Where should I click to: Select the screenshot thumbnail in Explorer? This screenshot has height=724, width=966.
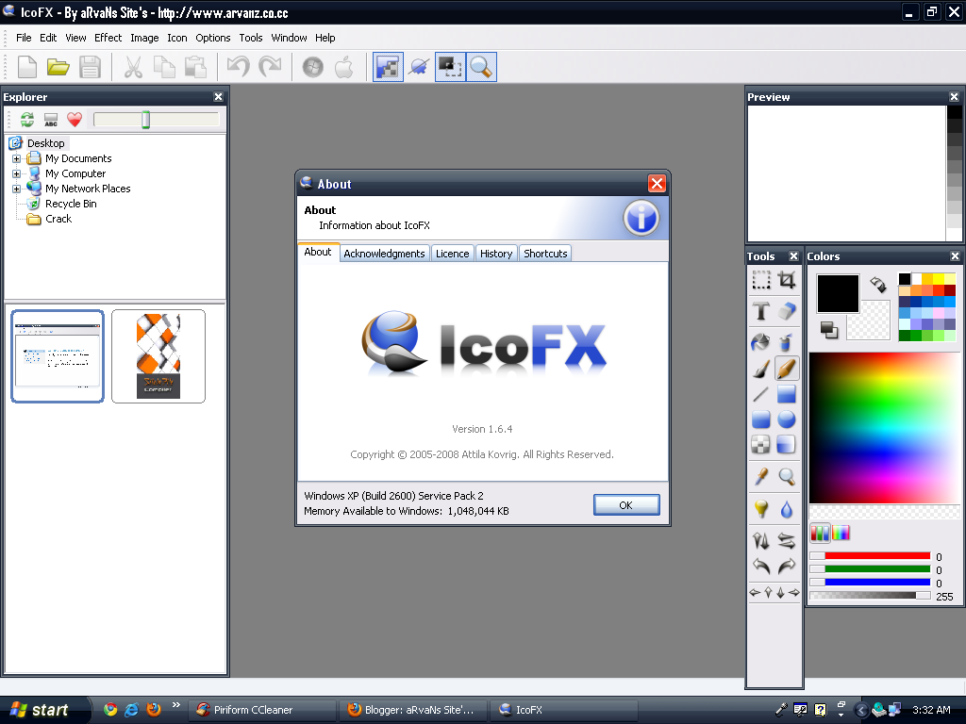58,355
